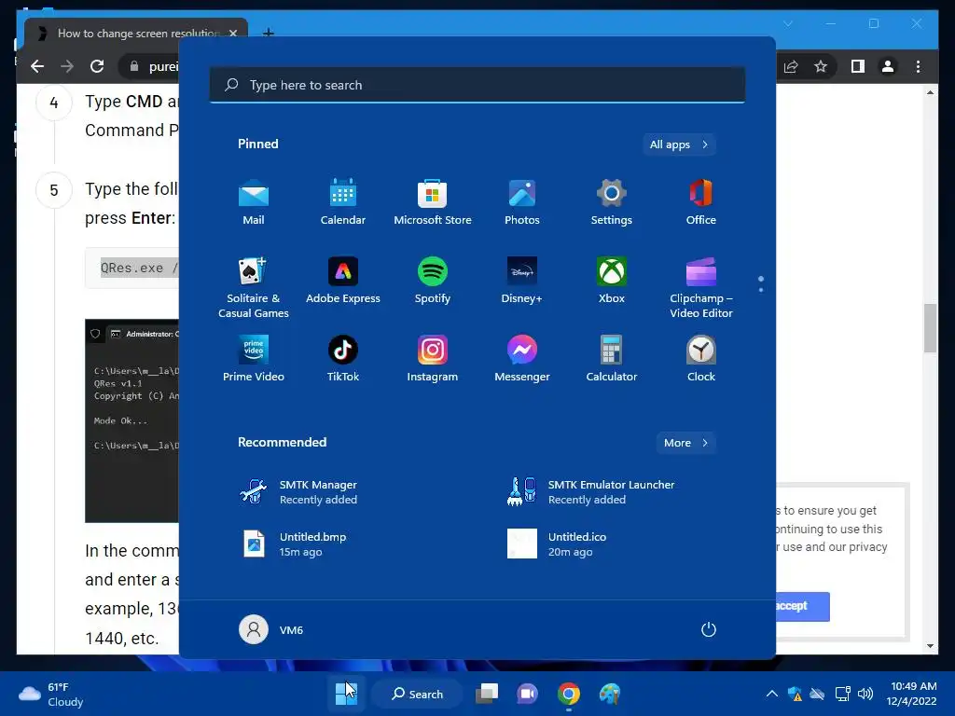This screenshot has height=716, width=955.
Task: Go forward in Chrome
Action: [67, 66]
